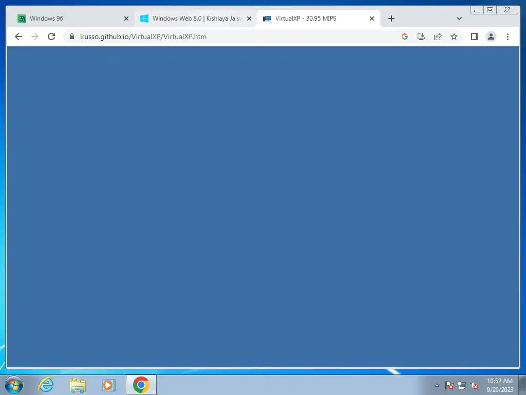This screenshot has height=395, width=526.
Task: Click the forward navigation arrow
Action: 35,37
